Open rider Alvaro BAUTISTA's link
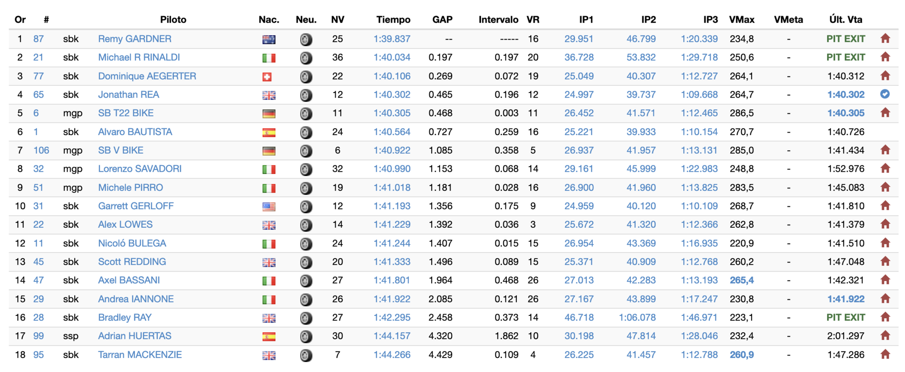 coord(135,132)
